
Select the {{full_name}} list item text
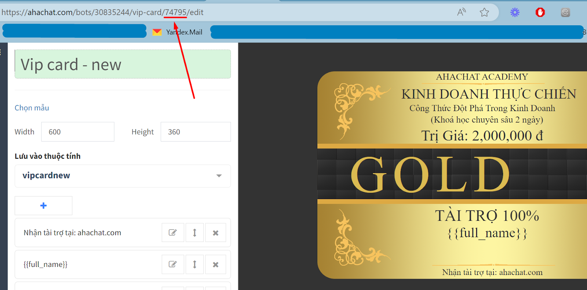45,264
